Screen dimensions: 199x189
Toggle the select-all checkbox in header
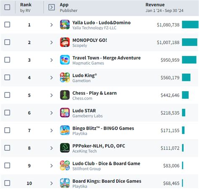7,7
